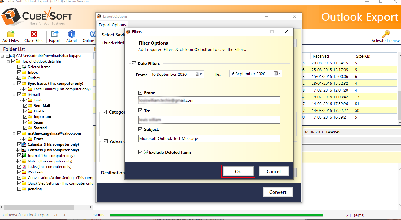Image resolution: width=401 pixels, height=220 pixels.
Task: Click the Filters dialog title icon
Action: click(x=128, y=32)
